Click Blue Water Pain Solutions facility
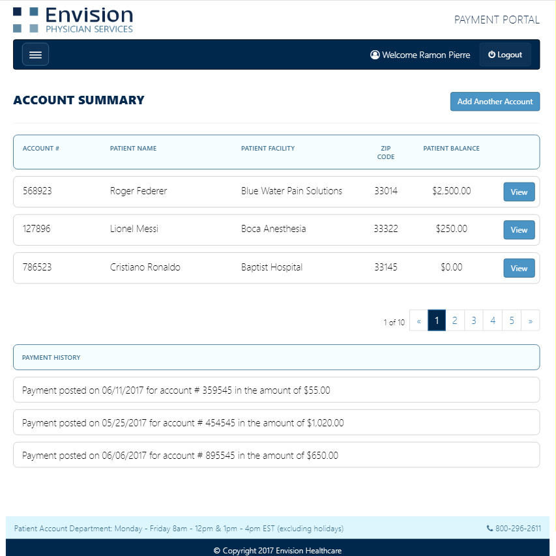 291,191
